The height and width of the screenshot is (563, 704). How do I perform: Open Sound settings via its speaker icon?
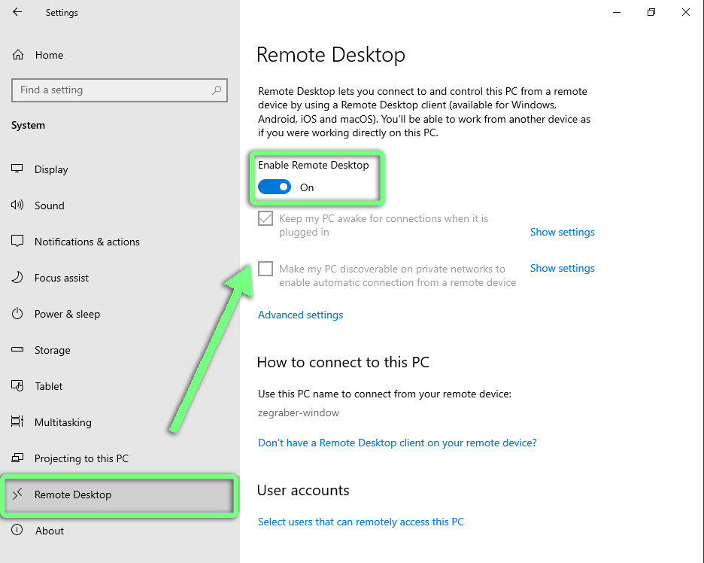click(x=17, y=205)
